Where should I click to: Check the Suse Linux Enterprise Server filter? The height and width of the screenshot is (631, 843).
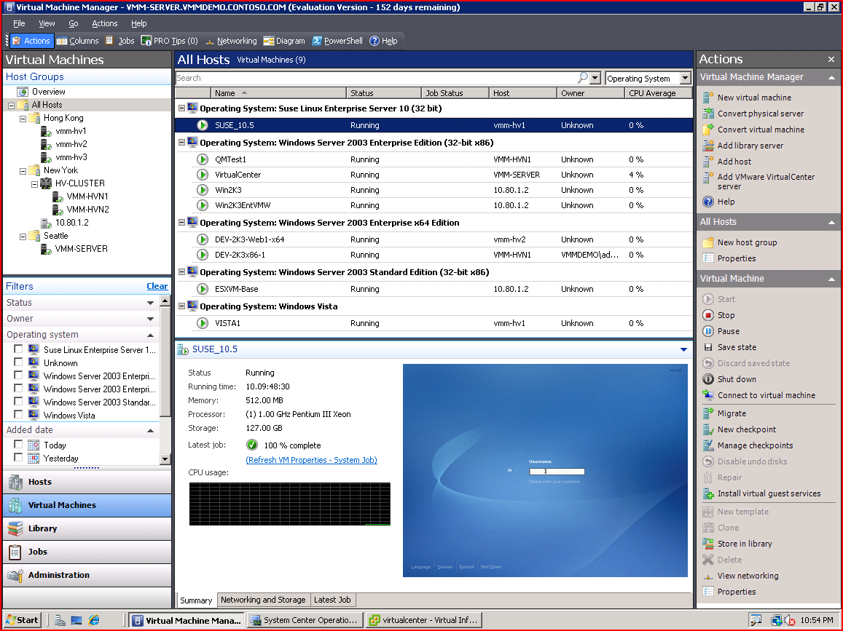pos(18,349)
